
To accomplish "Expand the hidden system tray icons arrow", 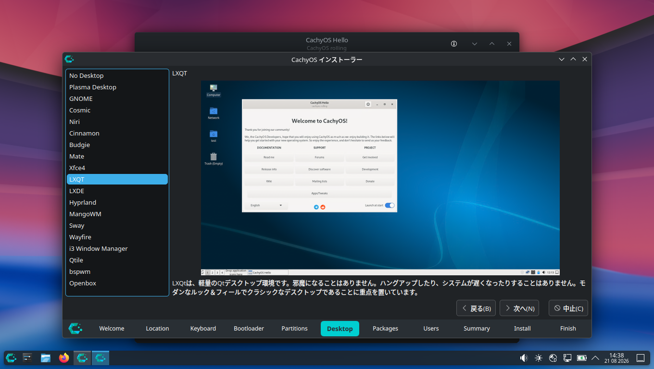I will (x=595, y=358).
